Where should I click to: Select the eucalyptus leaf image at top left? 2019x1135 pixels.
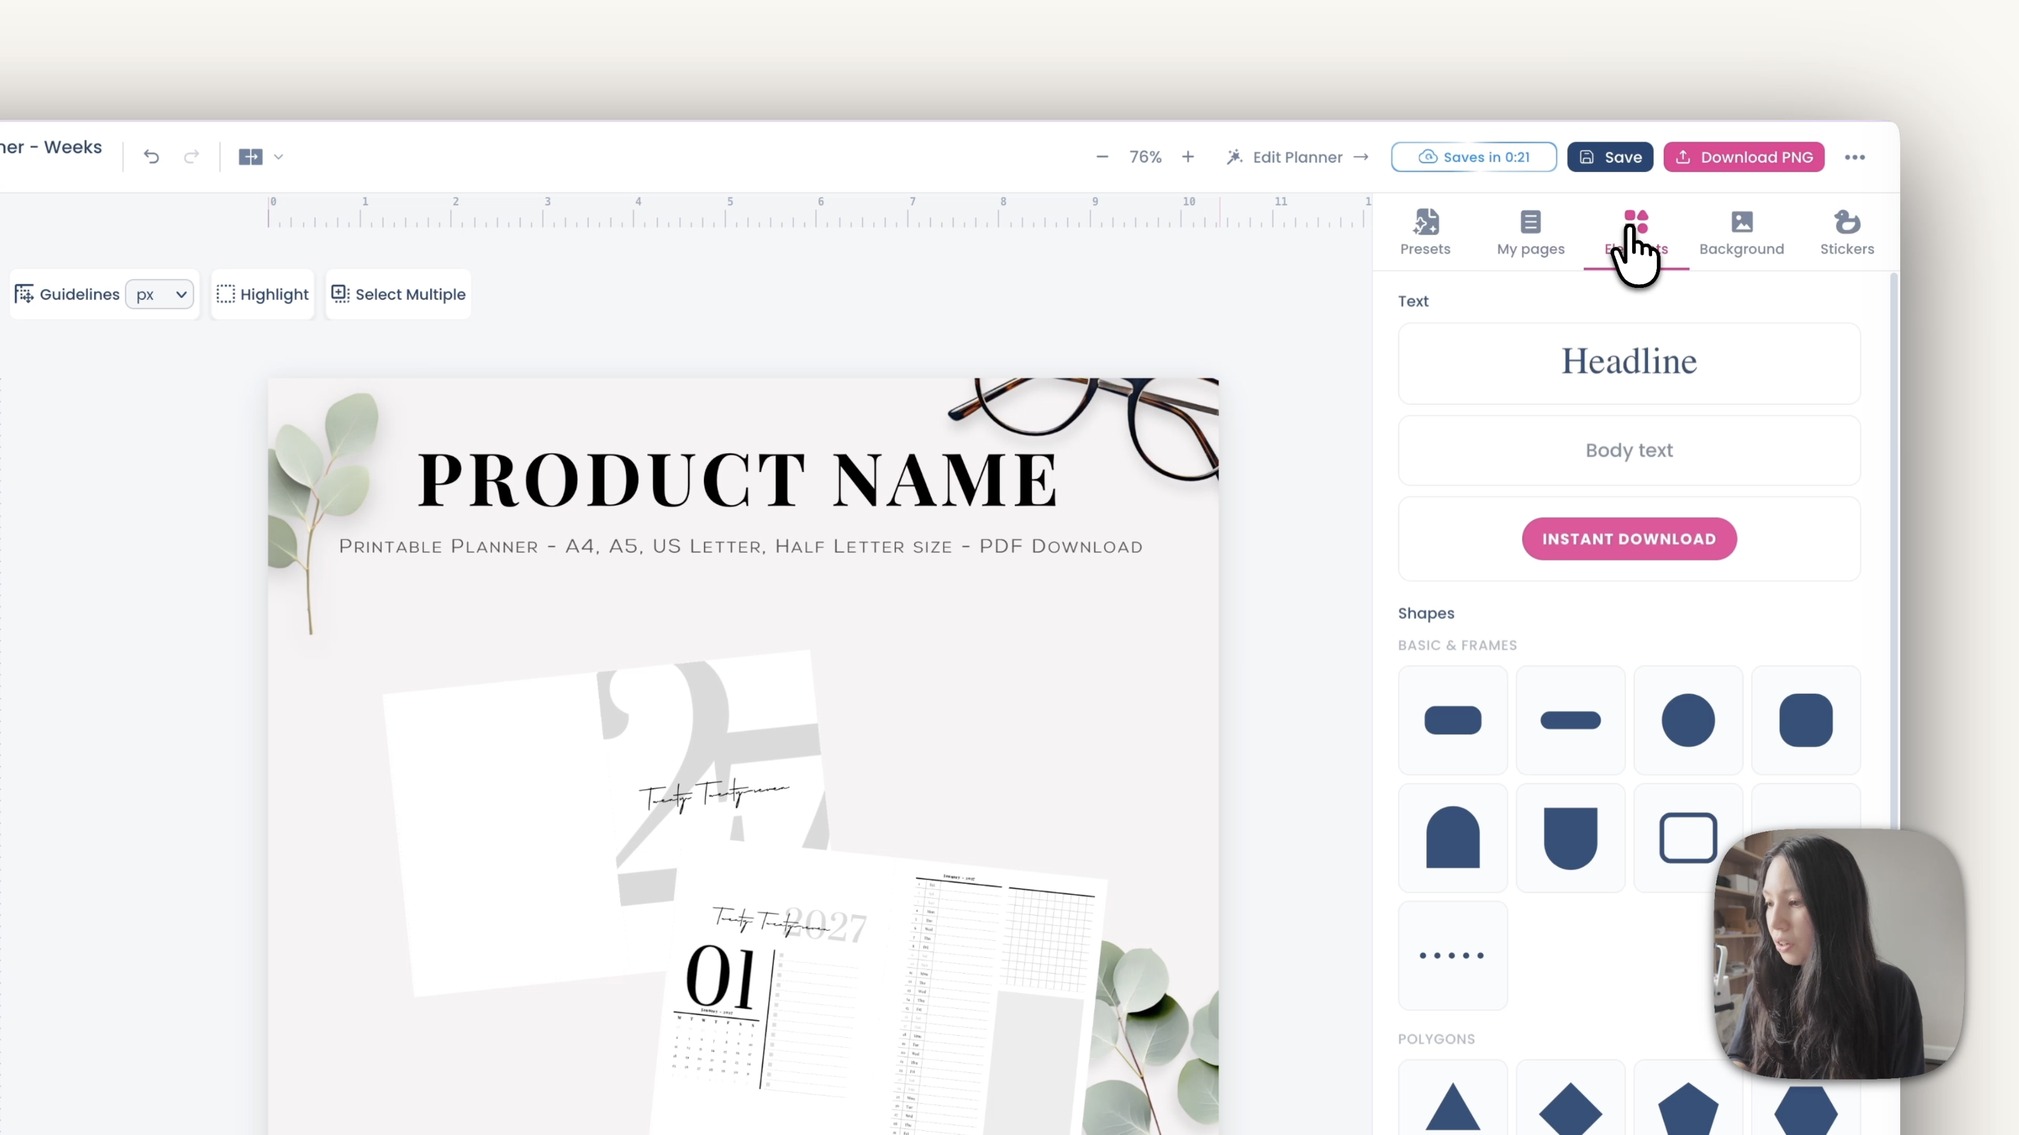tap(323, 513)
